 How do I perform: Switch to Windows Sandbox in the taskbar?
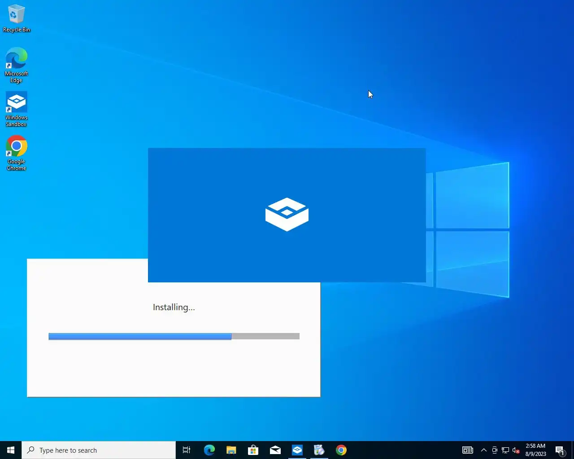coord(297,450)
